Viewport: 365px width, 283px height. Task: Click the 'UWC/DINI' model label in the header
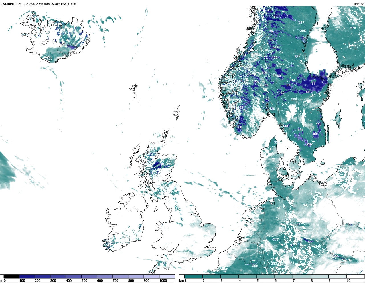coord(7,4)
